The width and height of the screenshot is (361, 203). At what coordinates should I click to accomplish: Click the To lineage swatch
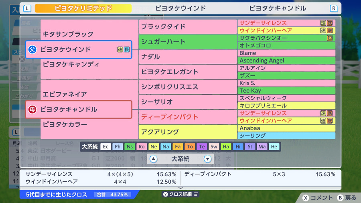(x=190, y=146)
